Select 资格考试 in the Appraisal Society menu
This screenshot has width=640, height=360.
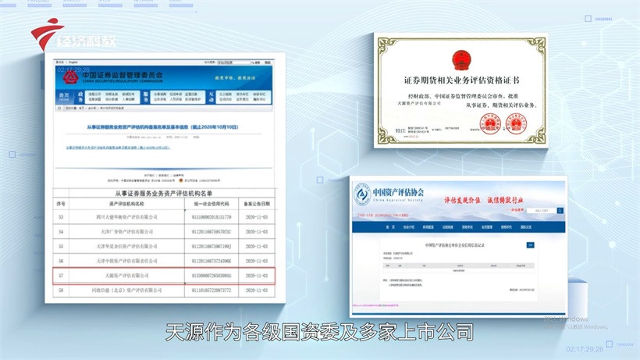(468, 227)
